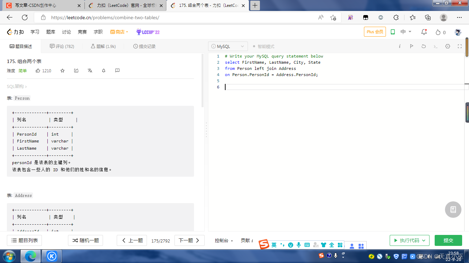Toggle Sogou punctuation mode
Viewport: 469px width, 263px height.
coord(282,245)
